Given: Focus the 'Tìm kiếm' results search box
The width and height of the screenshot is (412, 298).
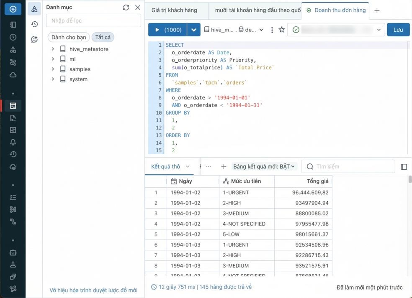Looking at the screenshot, I should [348, 167].
